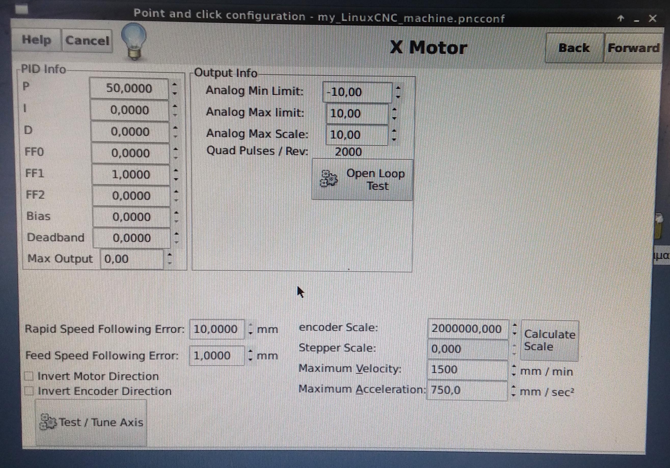Enable Invert Motor Direction checkbox
This screenshot has width=670, height=468.
[x=29, y=376]
